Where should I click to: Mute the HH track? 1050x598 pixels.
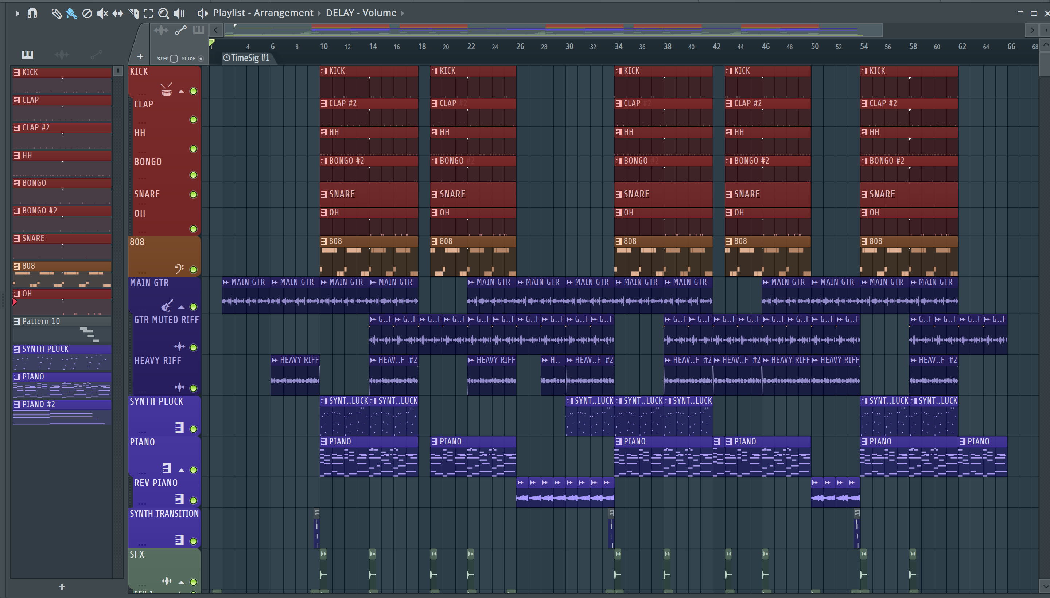(193, 149)
